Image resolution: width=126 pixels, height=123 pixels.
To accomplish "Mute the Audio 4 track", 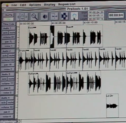I will click(10, 102).
